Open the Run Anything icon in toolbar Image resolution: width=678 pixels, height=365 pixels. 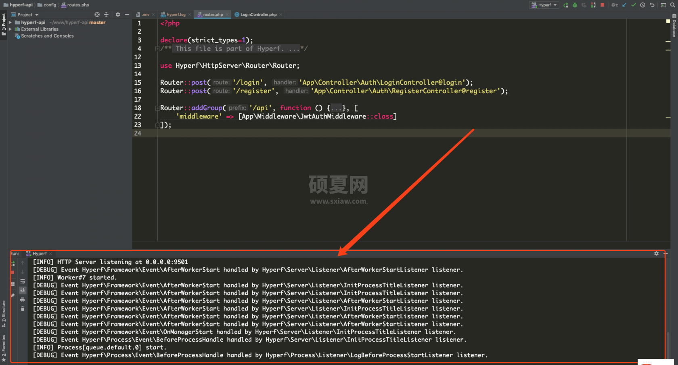(663, 5)
